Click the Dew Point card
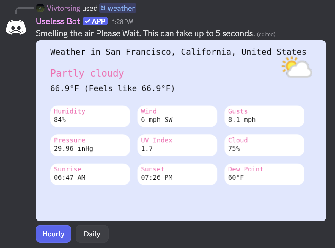The width and height of the screenshot is (335, 248). point(264,174)
